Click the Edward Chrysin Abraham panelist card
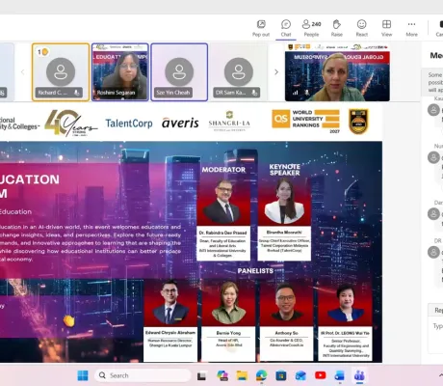Screen dimensions: 443x386 tap(170, 321)
